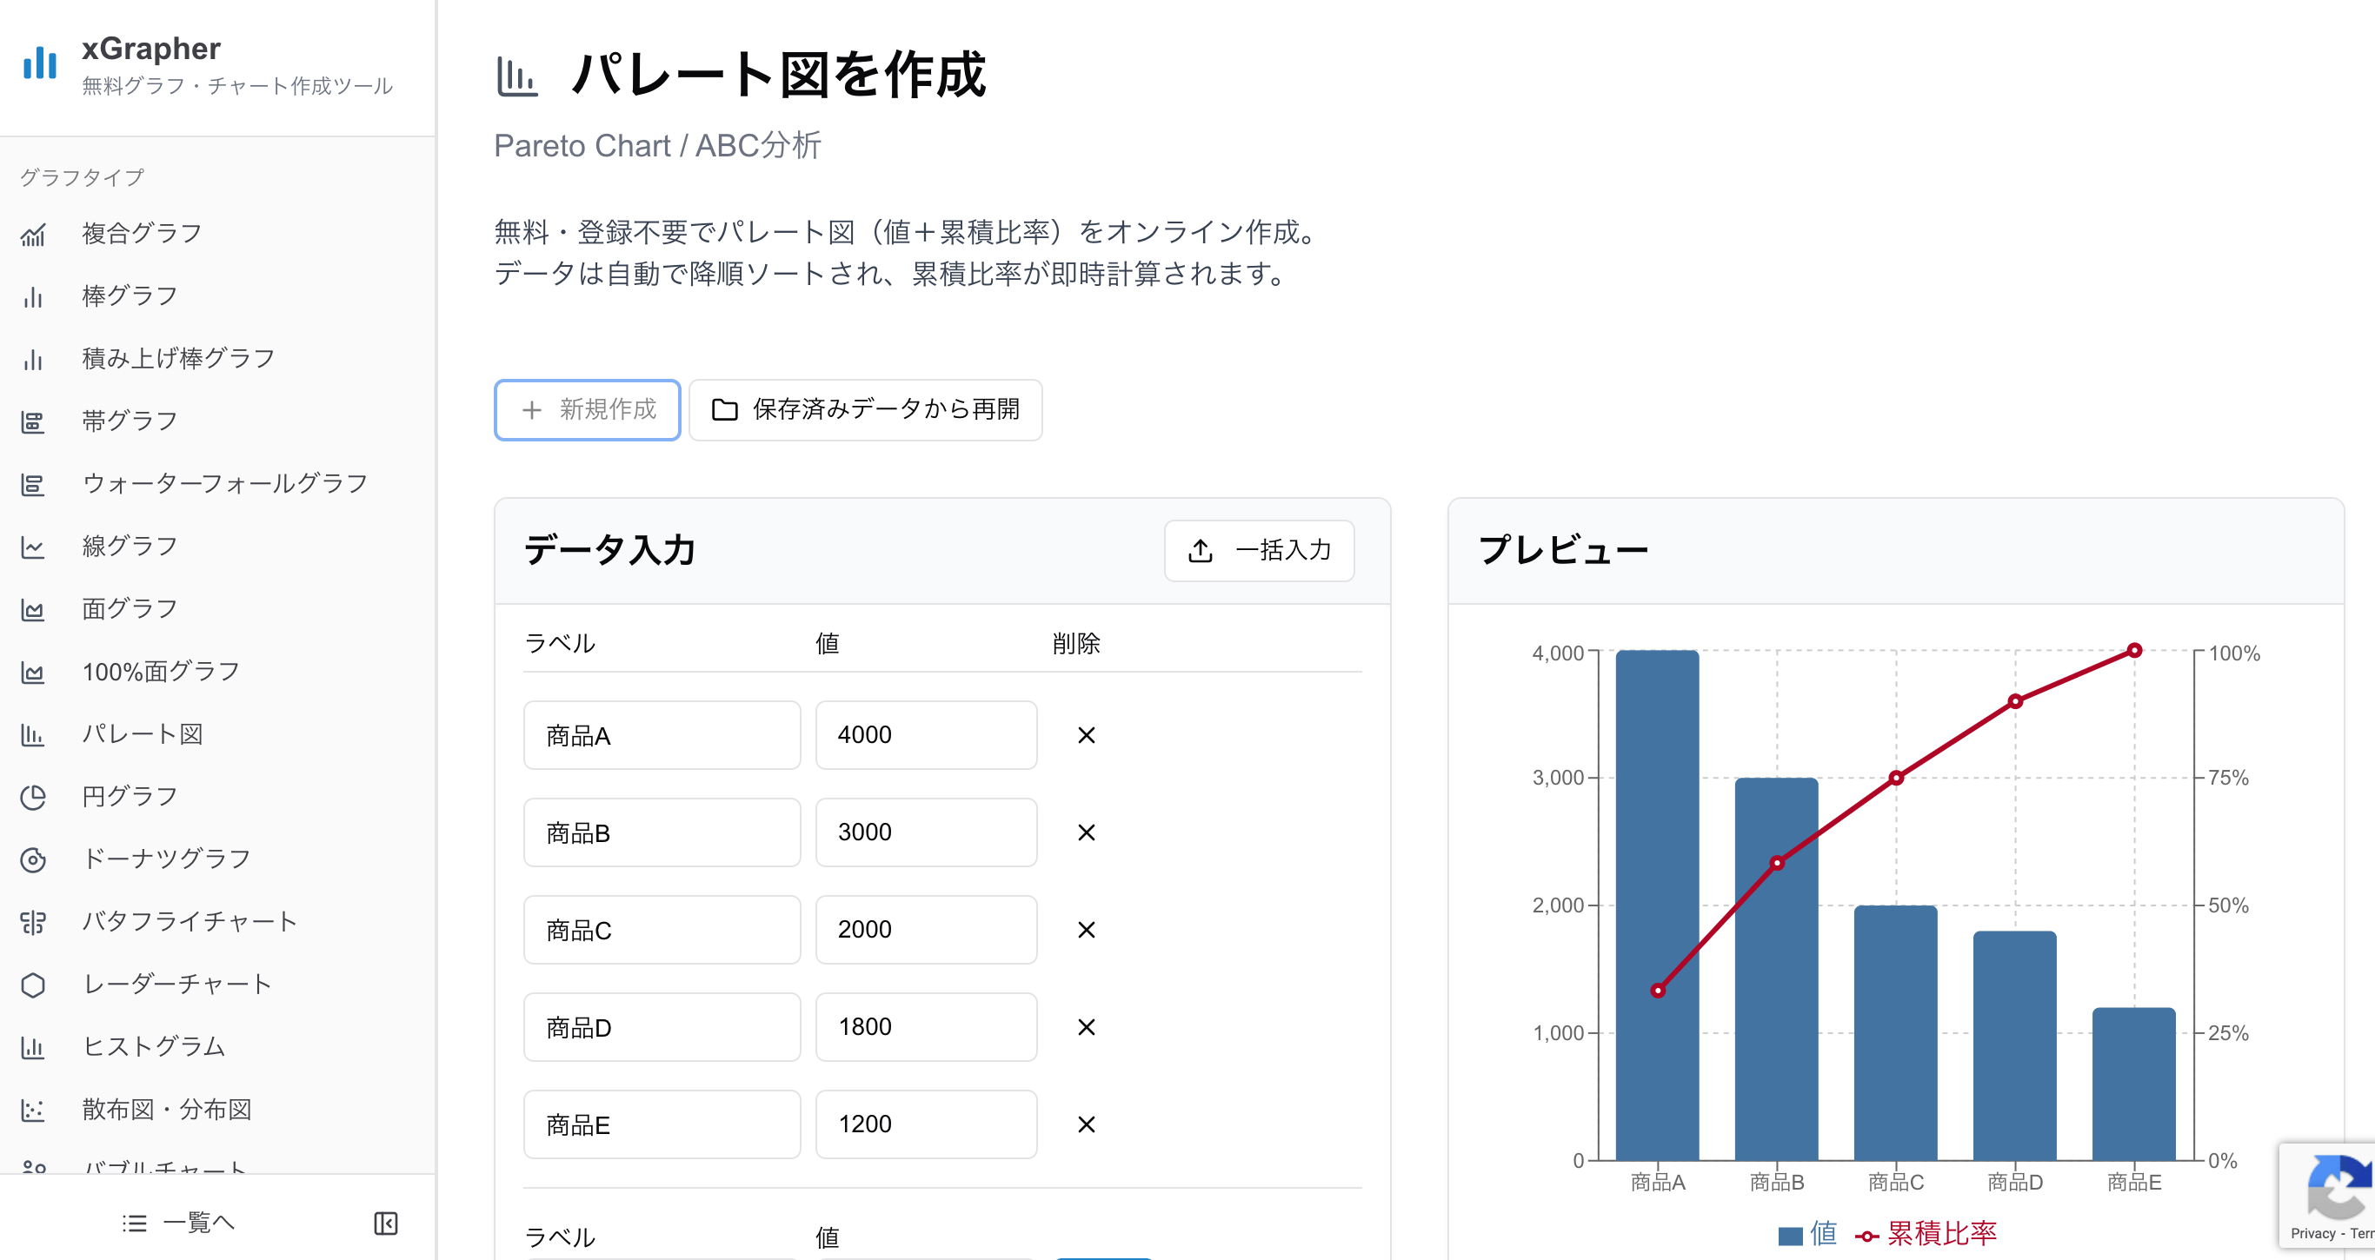Toggle the 値 legend series

tap(1808, 1233)
